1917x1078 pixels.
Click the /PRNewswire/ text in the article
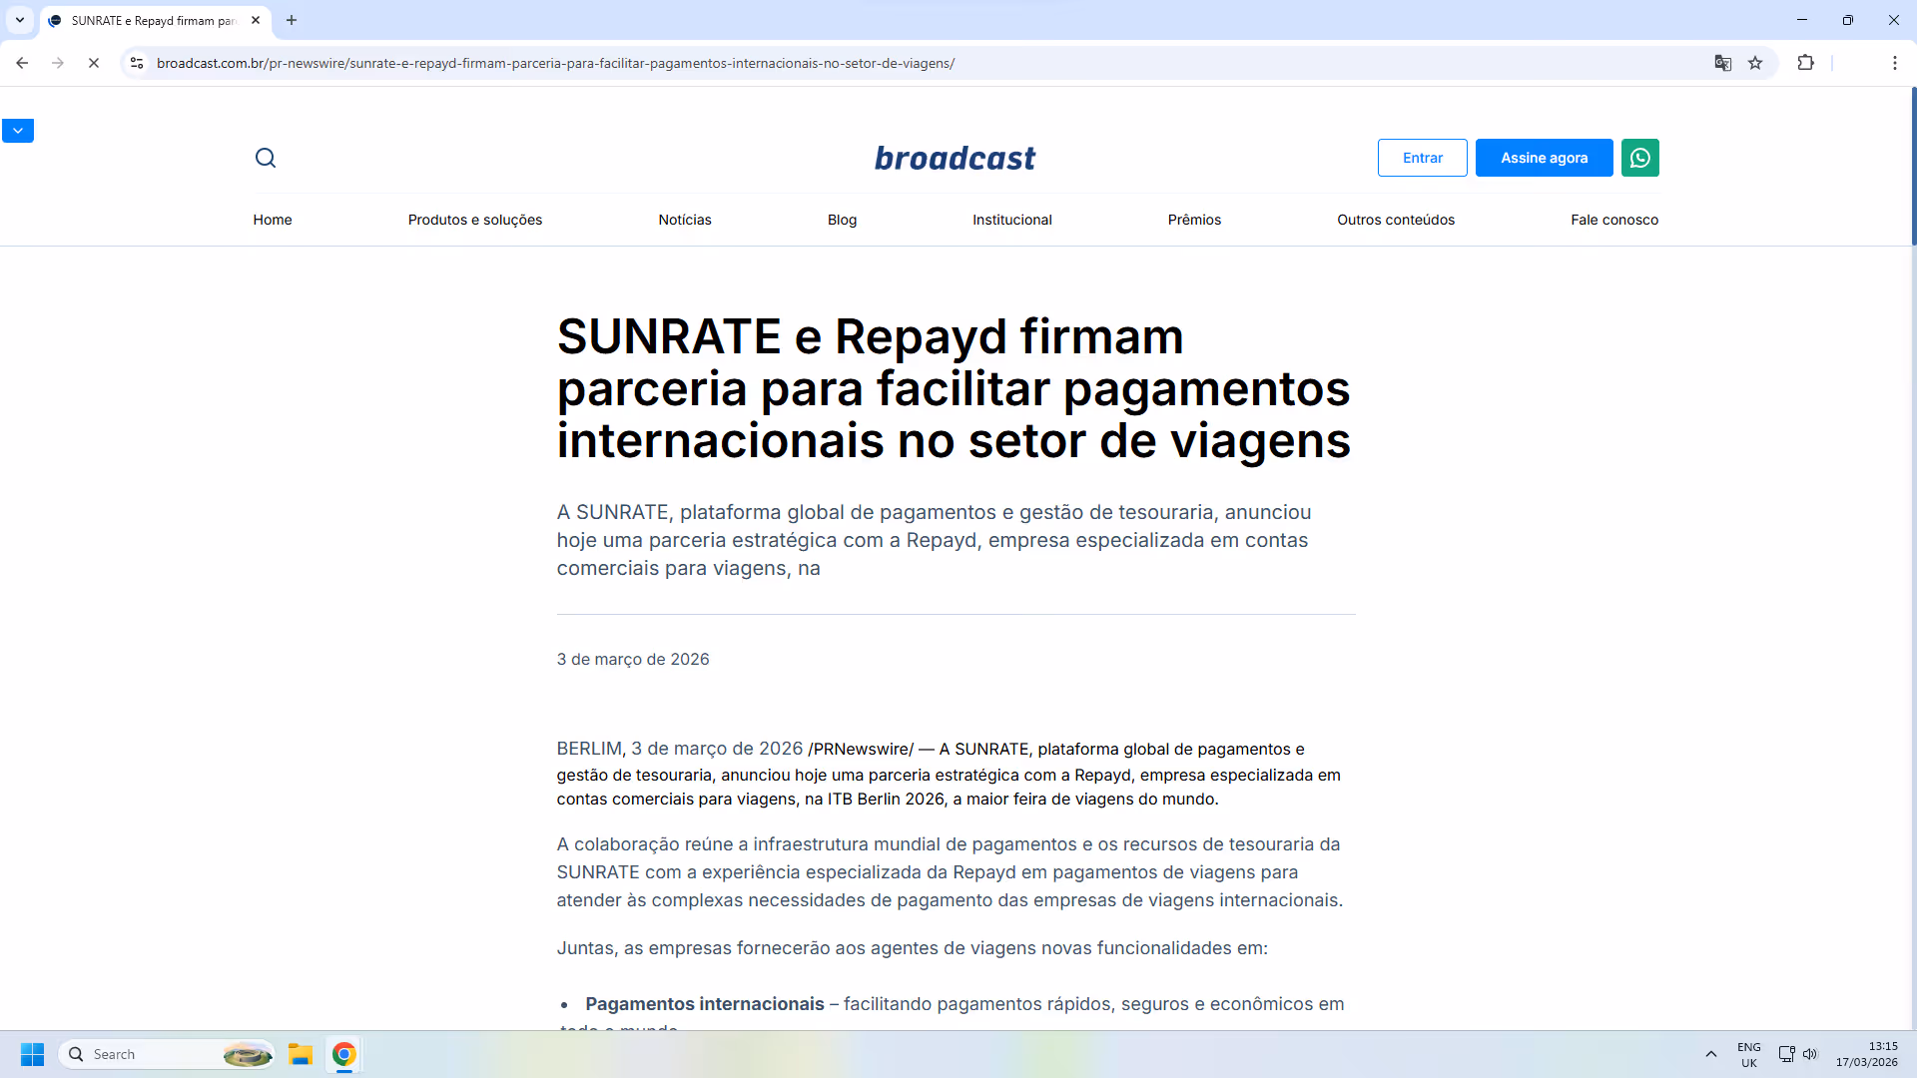pos(861,749)
